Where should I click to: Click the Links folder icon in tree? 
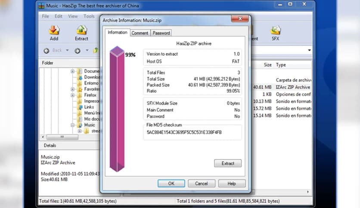click(x=79, y=107)
